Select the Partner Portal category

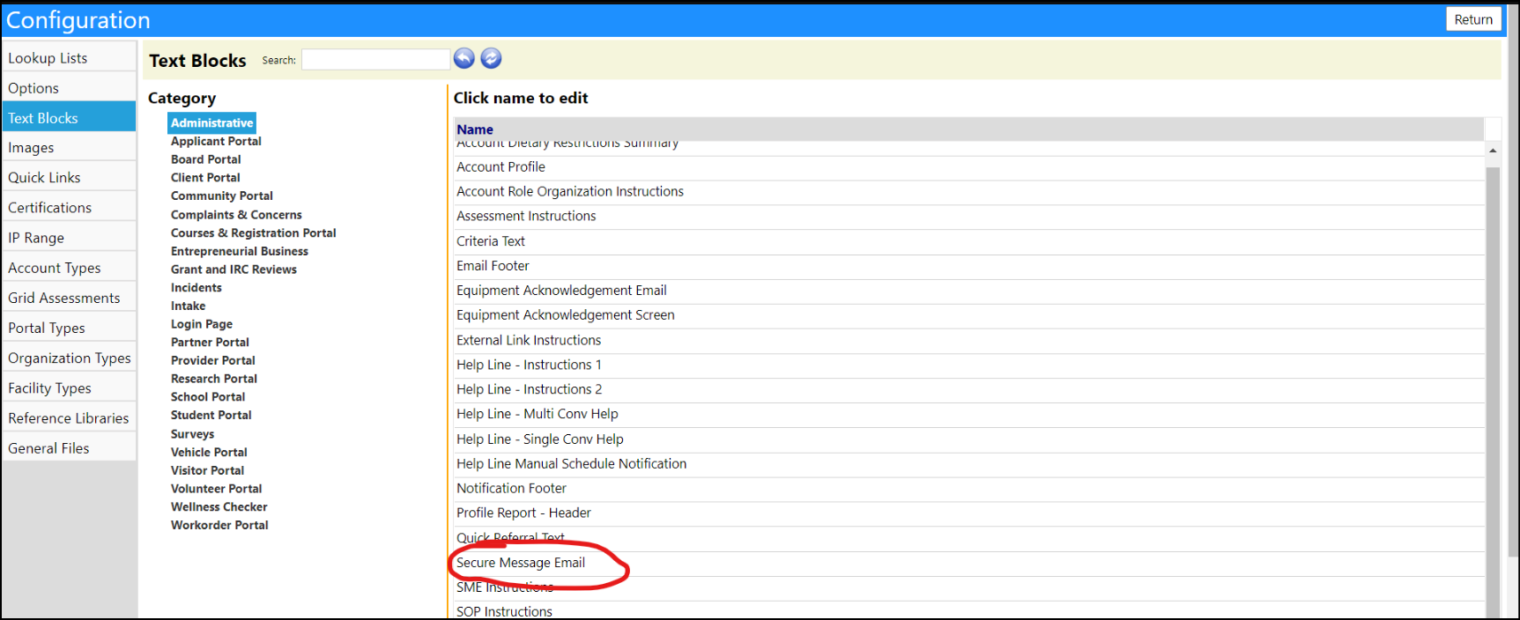pyautogui.click(x=210, y=343)
